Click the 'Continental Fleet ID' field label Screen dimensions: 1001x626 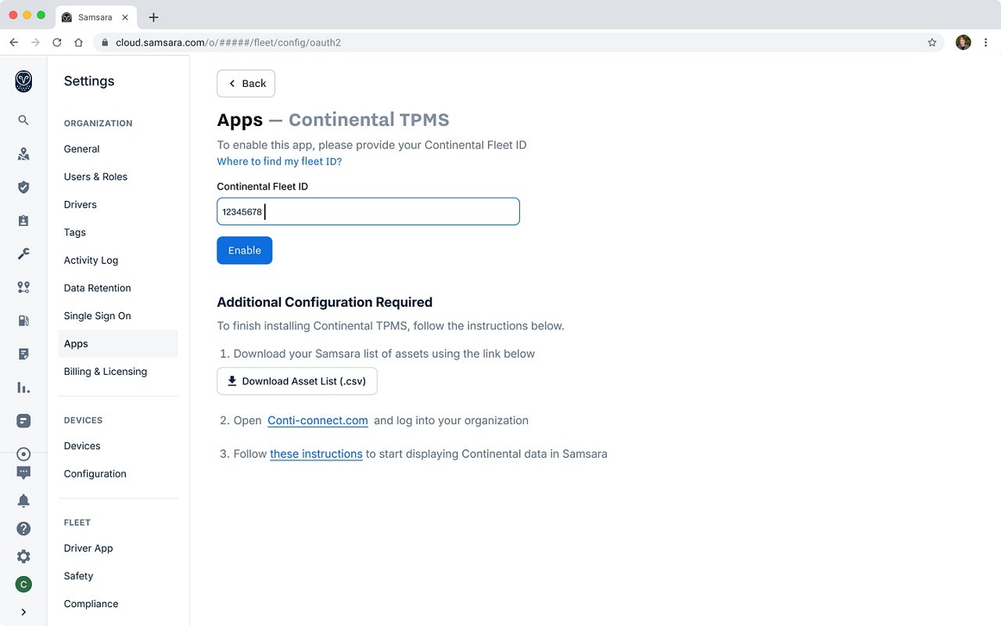262,186
